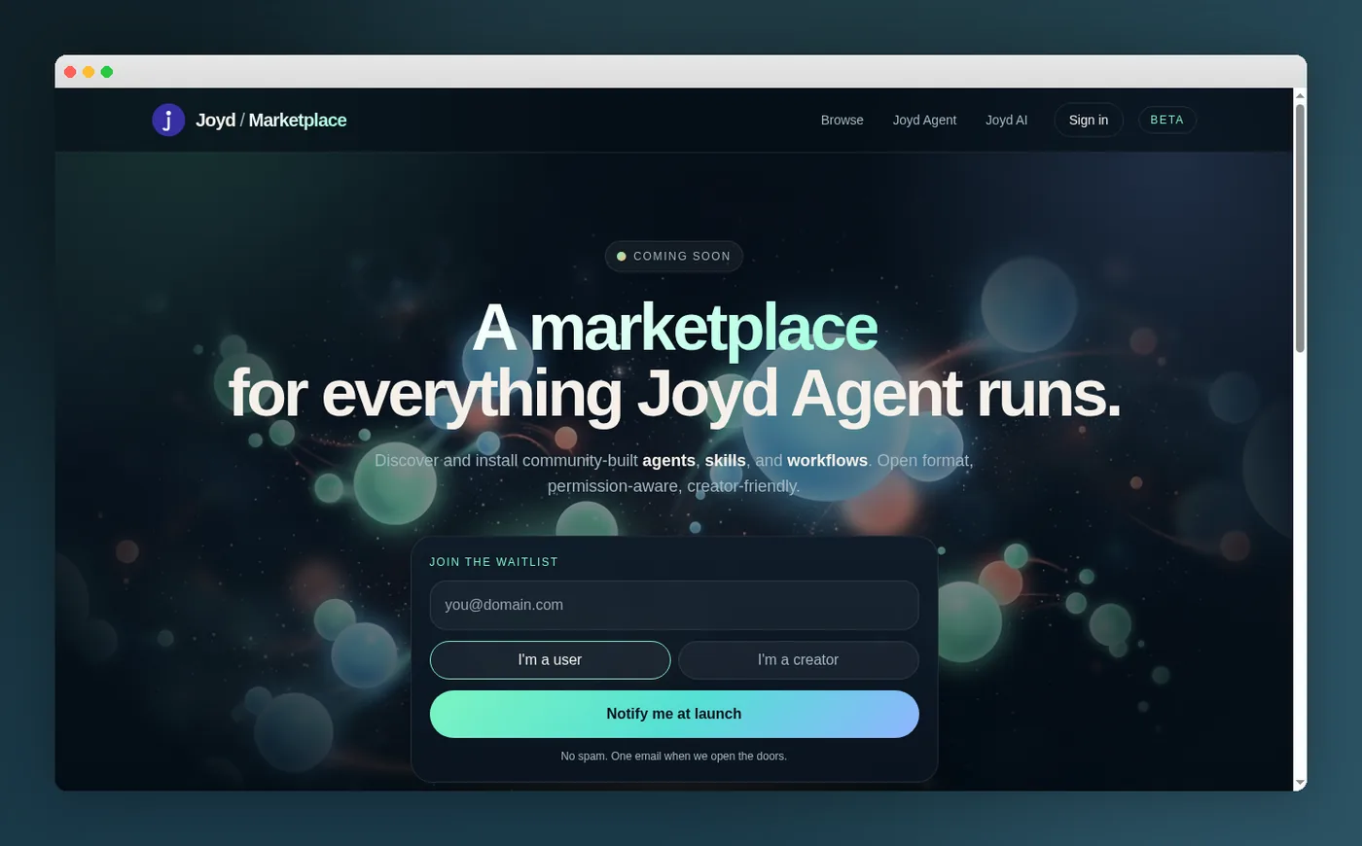Click the vertical scrollbar thumb
Screen dimensions: 1362x846
(x=1300, y=228)
